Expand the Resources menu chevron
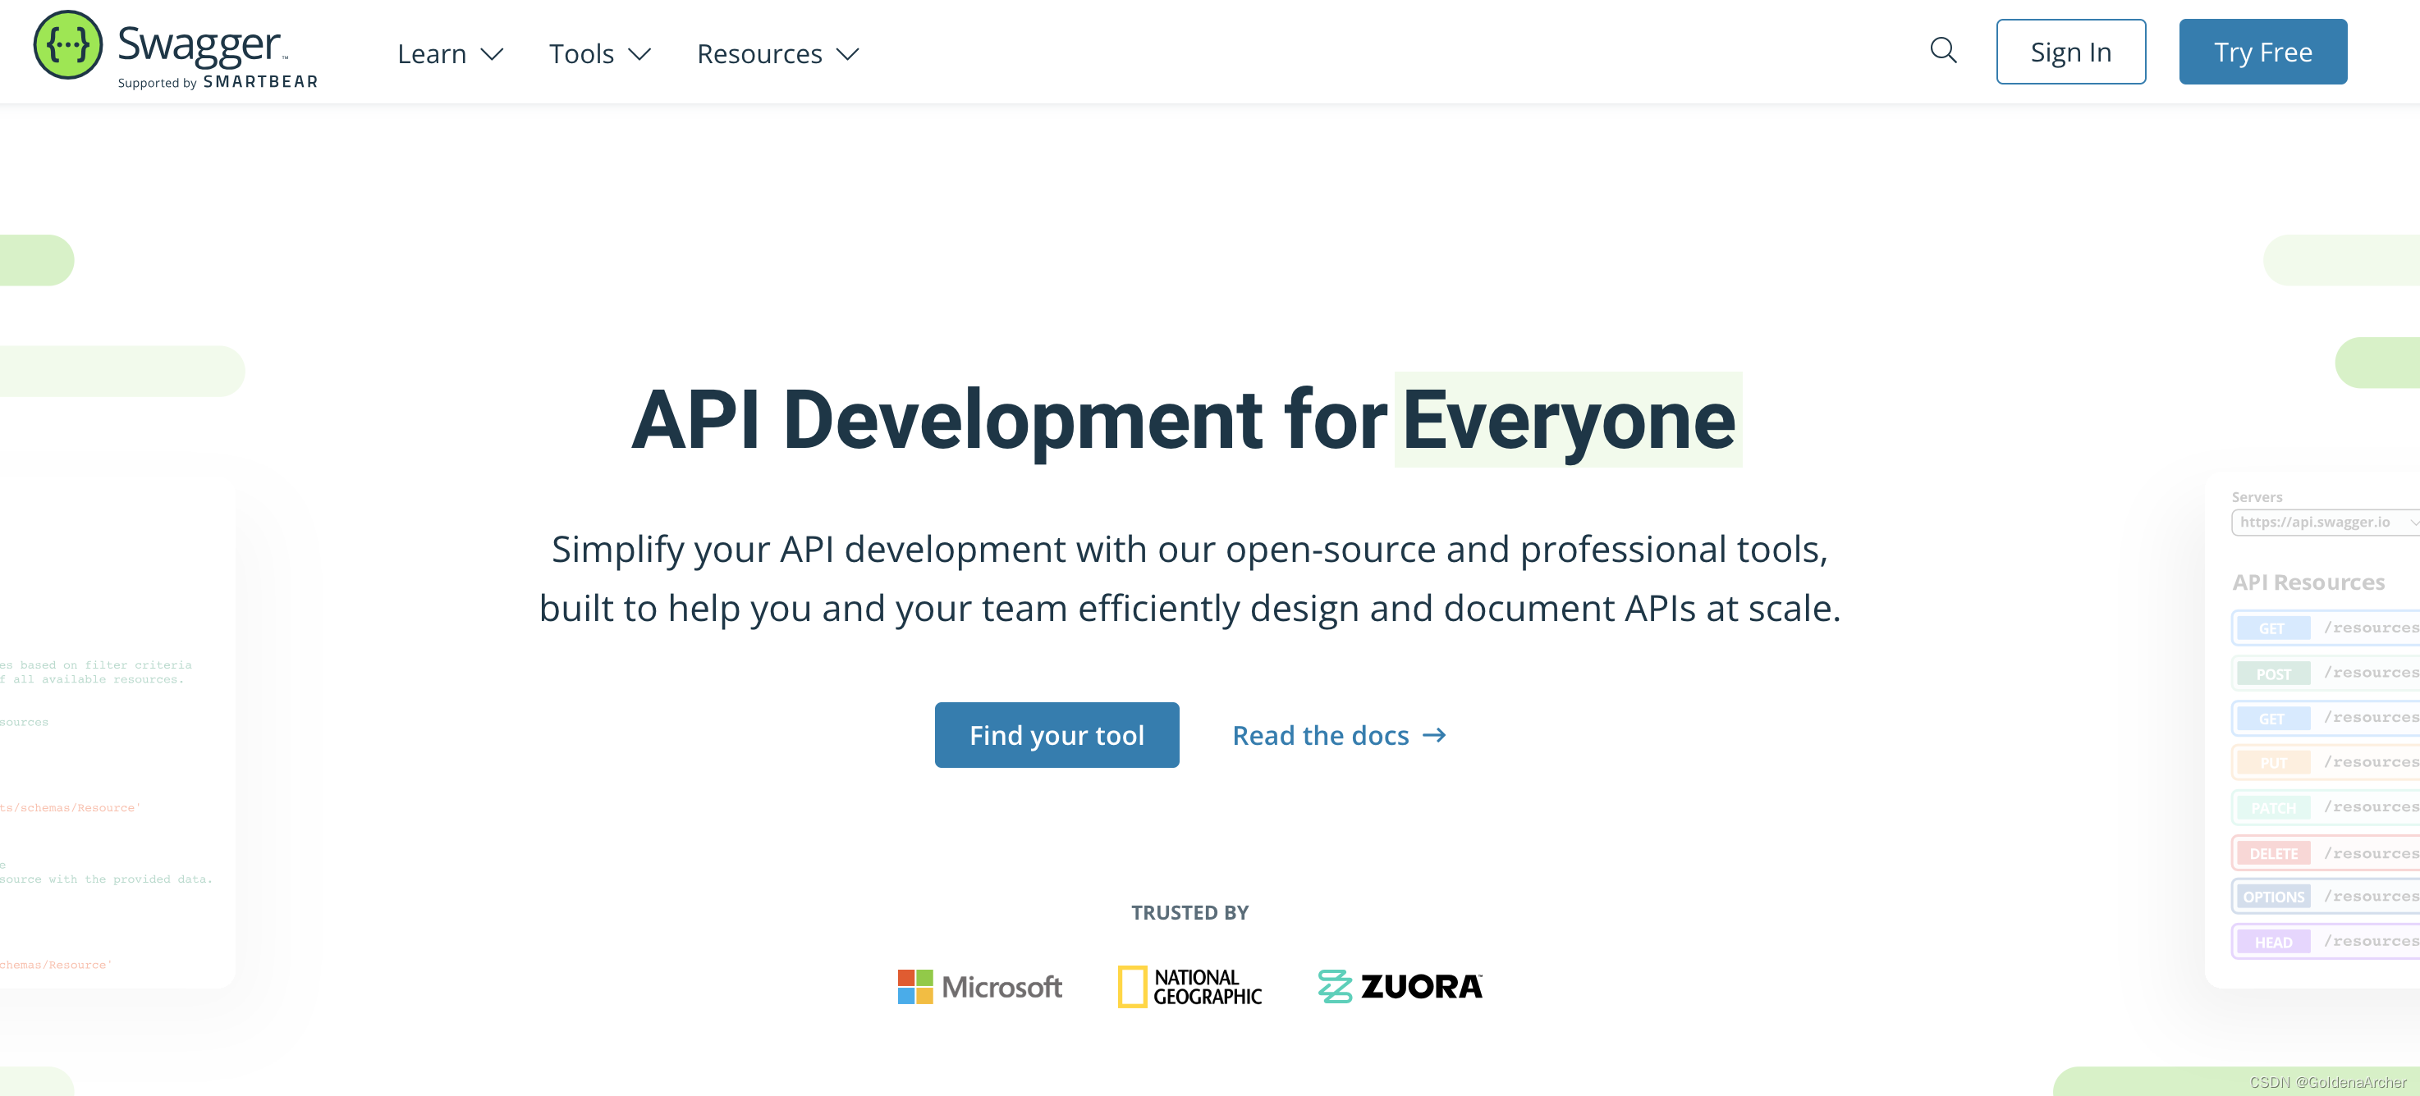This screenshot has width=2420, height=1096. 847,54
